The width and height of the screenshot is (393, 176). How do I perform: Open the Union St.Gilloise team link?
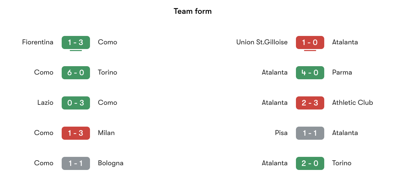262,42
